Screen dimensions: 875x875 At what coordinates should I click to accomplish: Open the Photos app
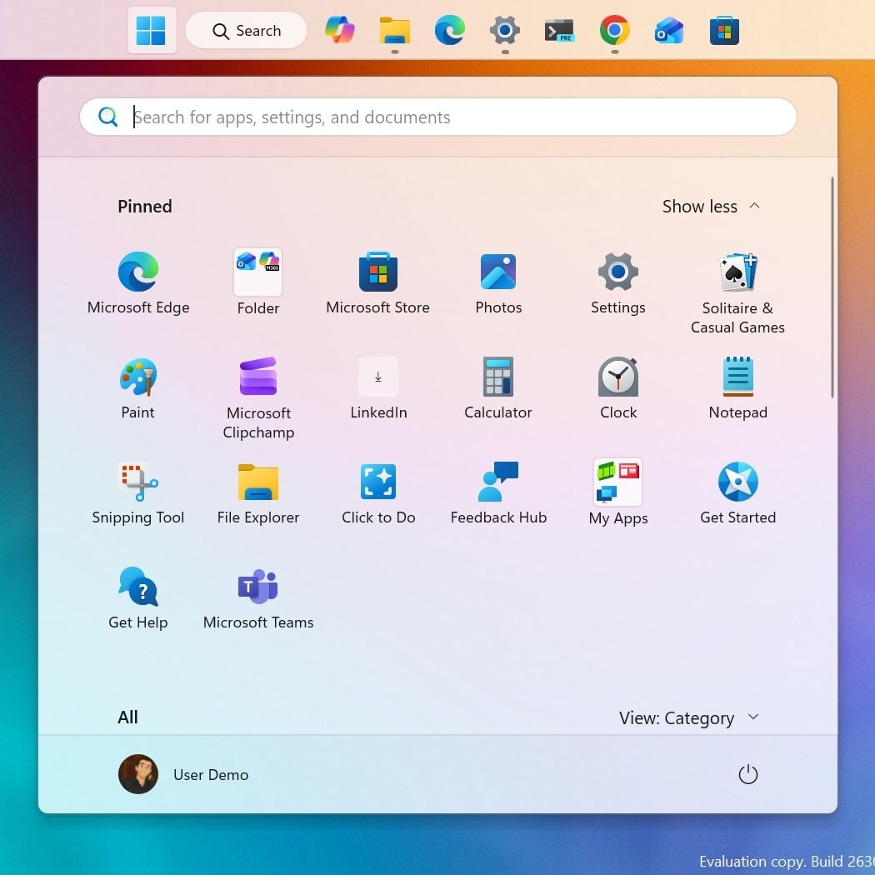pyautogui.click(x=498, y=283)
